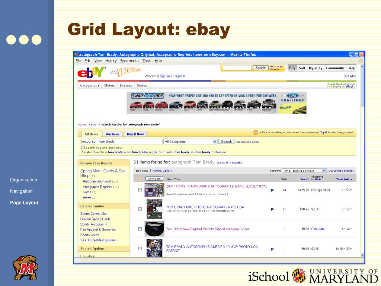
Task: Select the All Items tab
Action: 91,134
